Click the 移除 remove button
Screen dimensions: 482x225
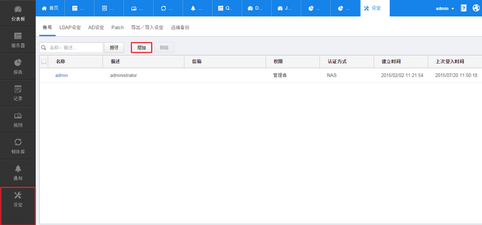(x=164, y=48)
